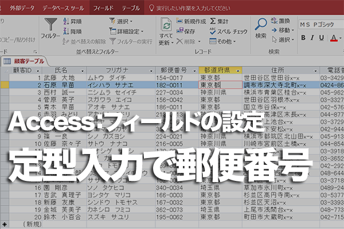Select the 顧客テーブル document tab
Screen dimensions: 344x229
[24, 61]
